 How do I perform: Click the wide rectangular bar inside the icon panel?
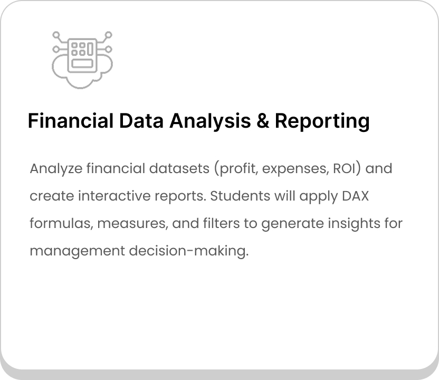coord(82,63)
